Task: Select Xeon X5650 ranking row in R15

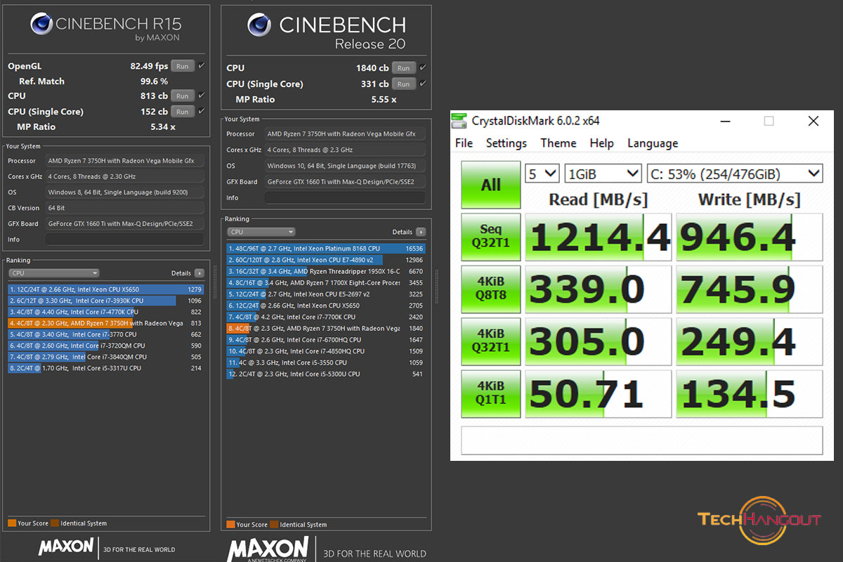Action: pos(106,289)
